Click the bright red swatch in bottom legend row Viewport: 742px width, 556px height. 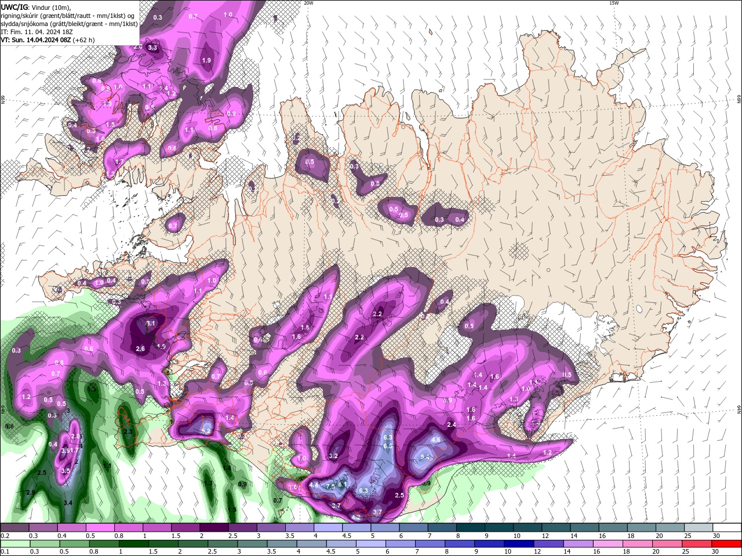[x=727, y=544]
